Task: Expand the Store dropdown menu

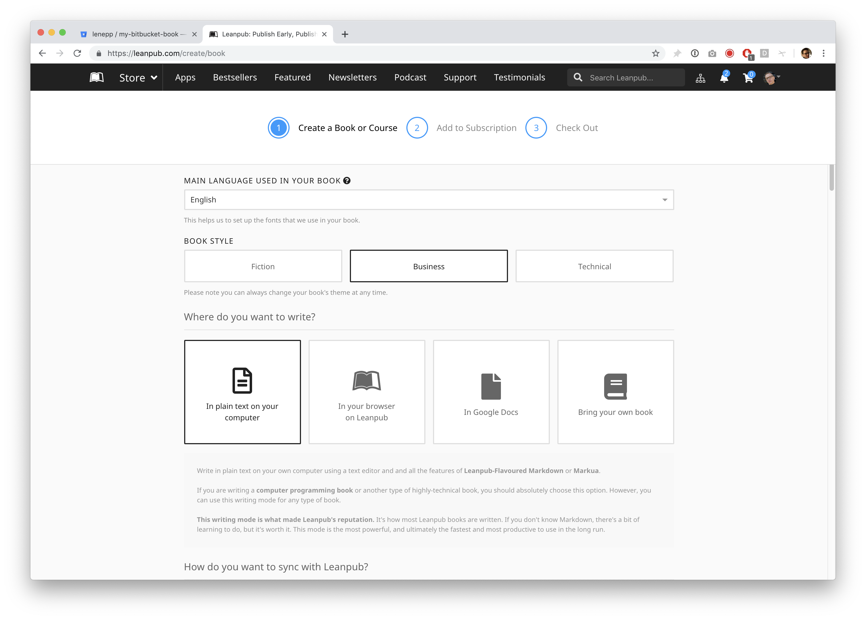Action: 138,77
